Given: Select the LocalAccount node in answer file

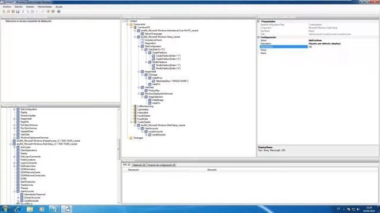Looking at the screenshot, I should coord(159,135).
